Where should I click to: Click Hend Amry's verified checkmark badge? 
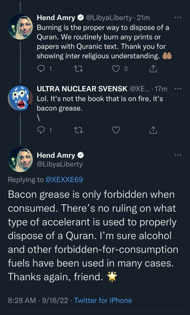tap(81, 18)
